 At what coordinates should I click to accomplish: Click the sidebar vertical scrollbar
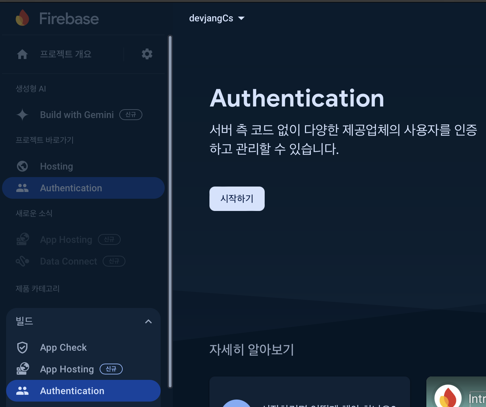tap(170, 212)
